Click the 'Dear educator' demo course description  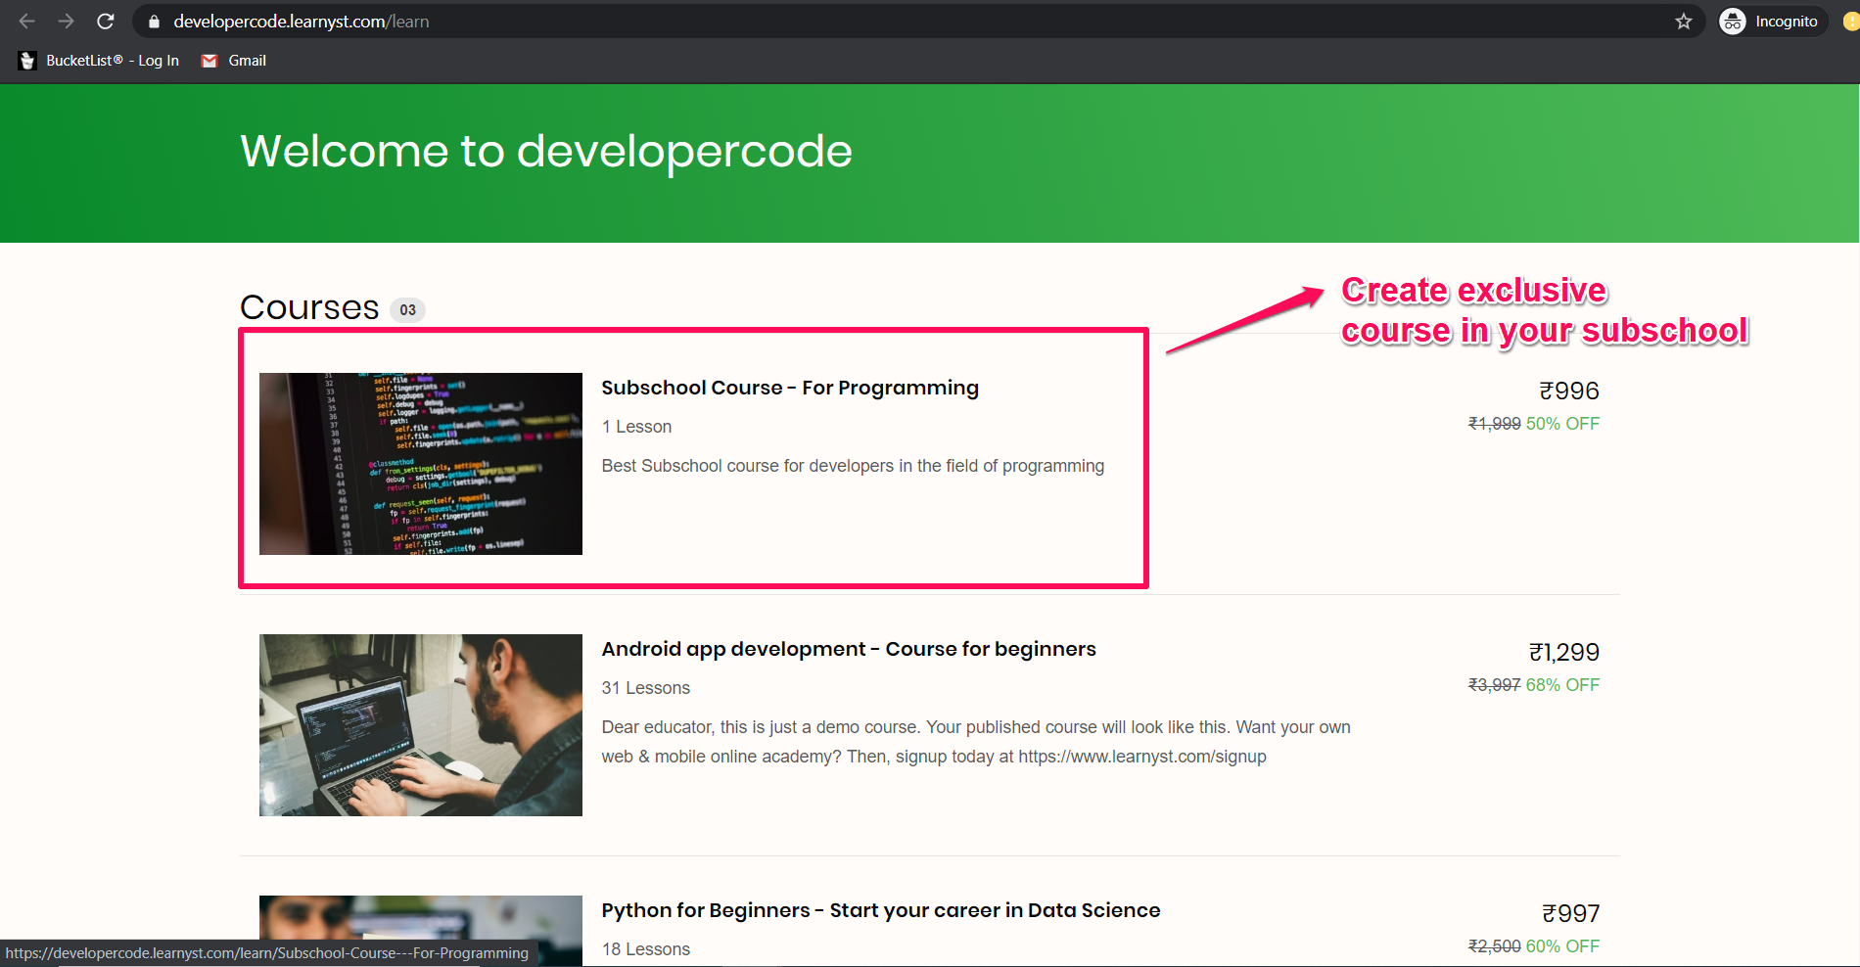pyautogui.click(x=976, y=742)
